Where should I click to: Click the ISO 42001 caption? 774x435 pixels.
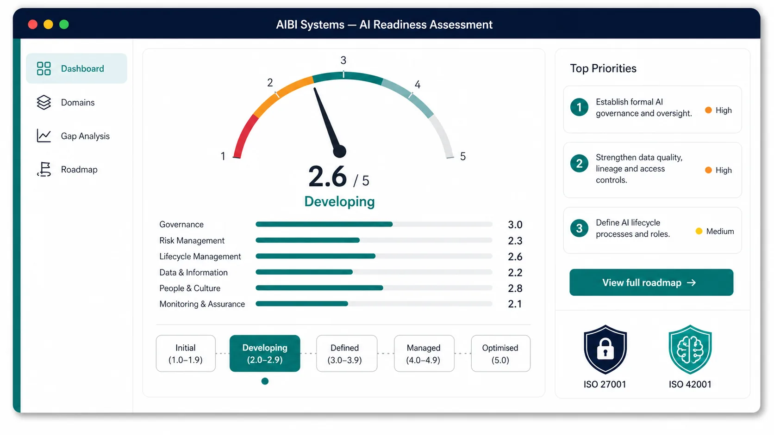[x=690, y=384]
